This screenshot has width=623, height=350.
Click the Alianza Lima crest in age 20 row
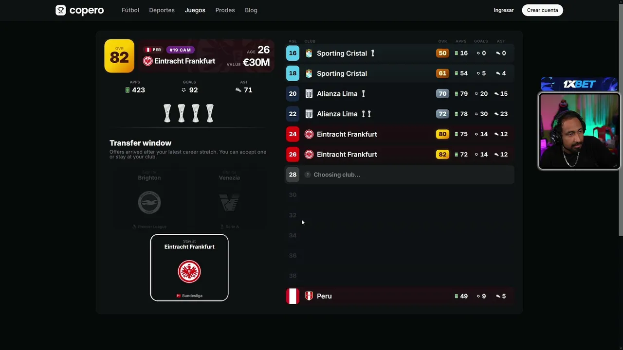click(x=309, y=94)
